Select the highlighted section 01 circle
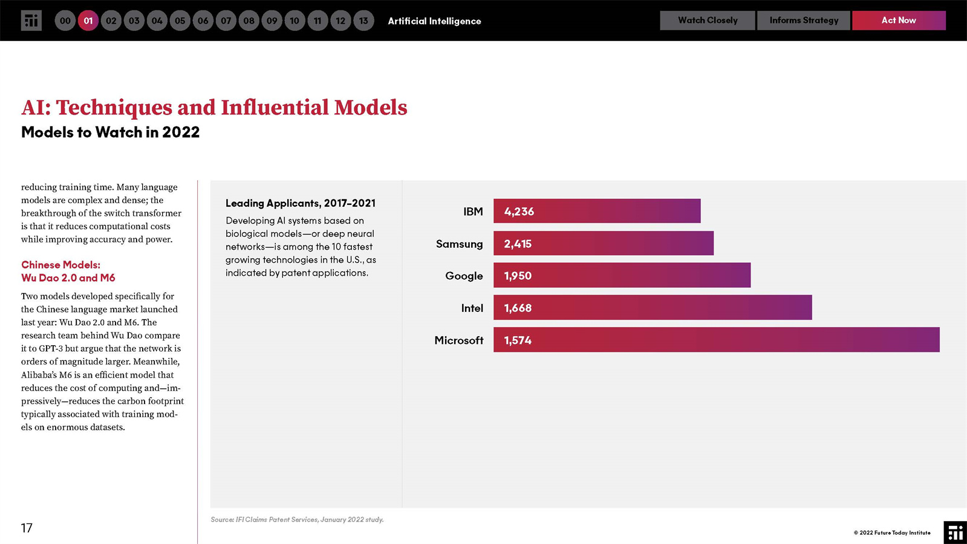The width and height of the screenshot is (967, 544). 88,21
